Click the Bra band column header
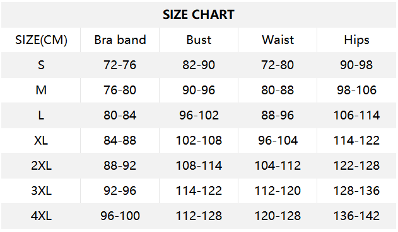The image size is (398, 232). point(120,40)
